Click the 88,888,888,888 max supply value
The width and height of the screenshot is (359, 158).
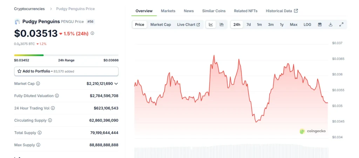coord(104,145)
